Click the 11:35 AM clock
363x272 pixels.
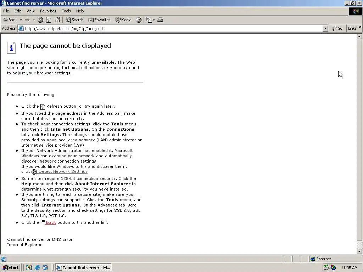coord(349,268)
